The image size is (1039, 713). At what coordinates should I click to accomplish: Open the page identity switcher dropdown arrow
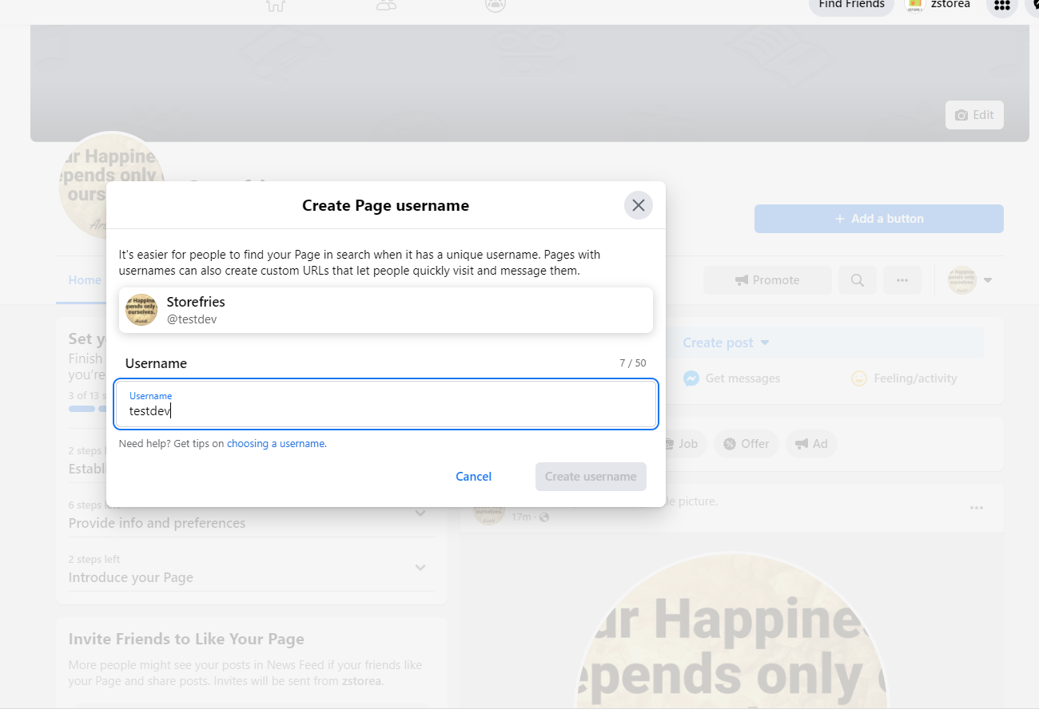click(988, 280)
